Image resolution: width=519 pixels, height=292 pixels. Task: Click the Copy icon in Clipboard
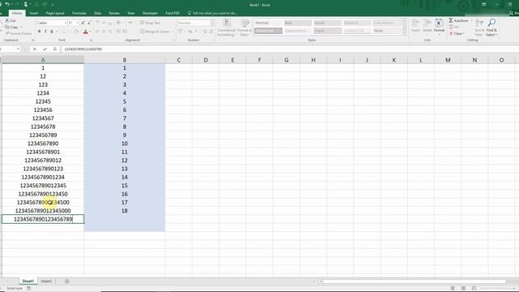coord(7,27)
